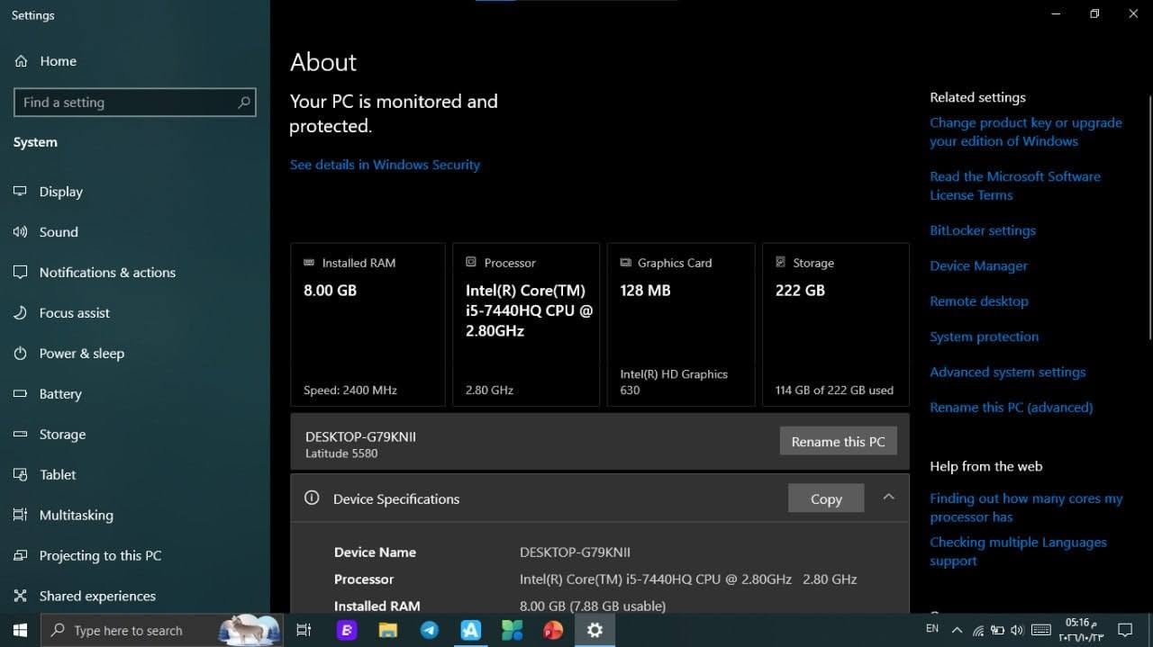Click the Find a setting search box
1153x647 pixels.
134,103
